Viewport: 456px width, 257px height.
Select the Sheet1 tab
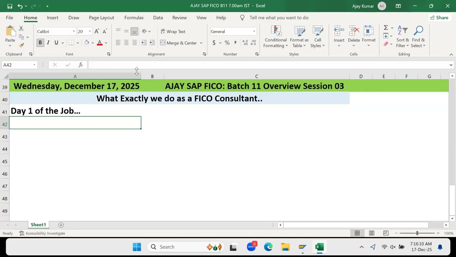pyautogui.click(x=38, y=225)
